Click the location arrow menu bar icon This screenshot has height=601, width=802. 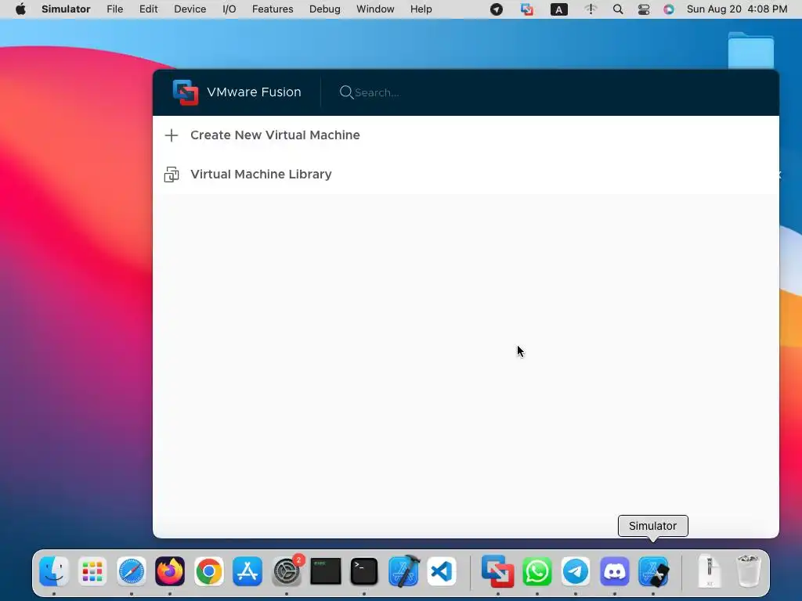coord(496,9)
